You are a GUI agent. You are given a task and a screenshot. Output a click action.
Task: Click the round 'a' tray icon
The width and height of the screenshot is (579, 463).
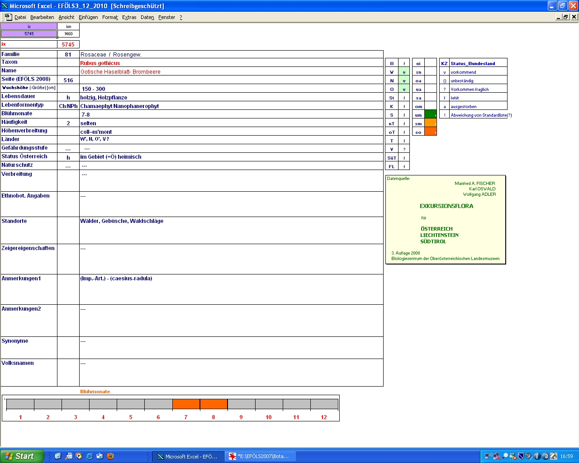tap(545, 456)
